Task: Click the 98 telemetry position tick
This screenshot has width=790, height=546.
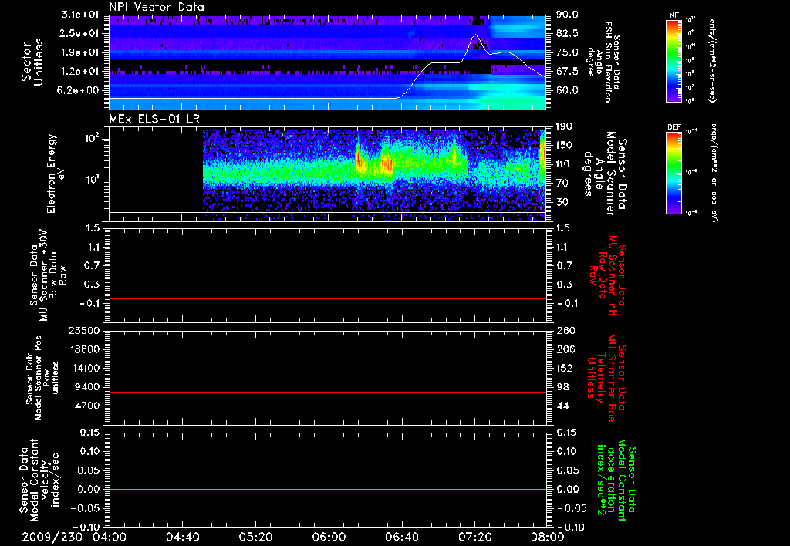Action: tap(562, 387)
